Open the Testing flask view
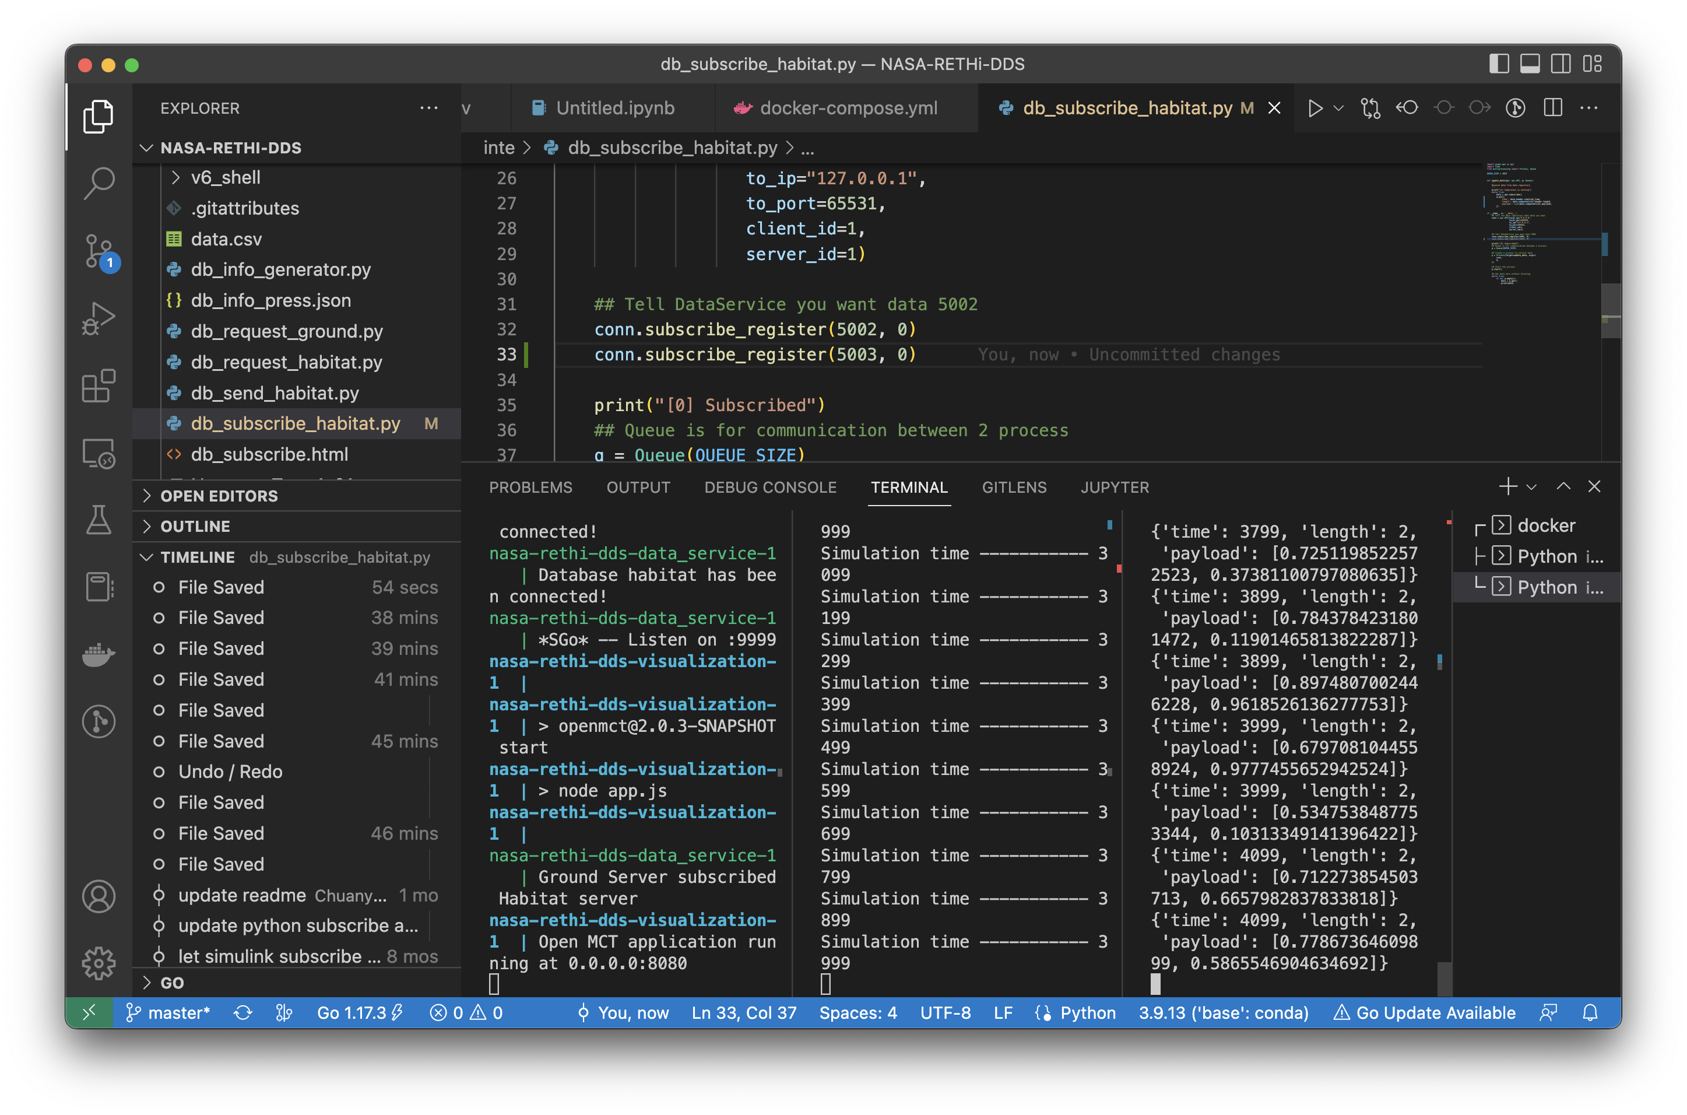The width and height of the screenshot is (1687, 1115). pos(99,520)
